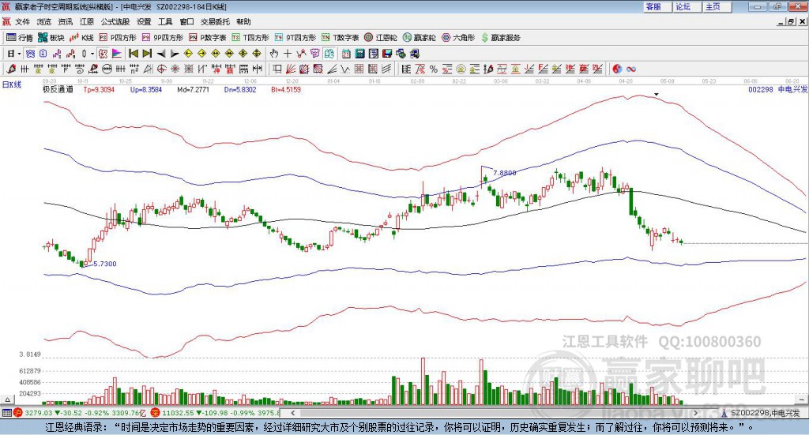809x435 pixels.
Task: Open the 文件 menu
Action: click(22, 21)
